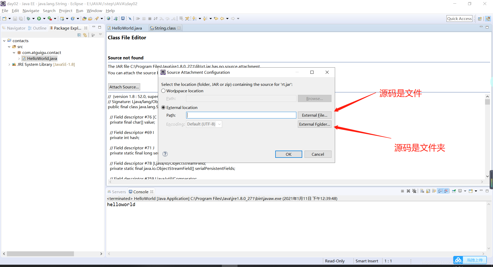493x267 pixels.
Task: Click Open Console icon
Action: coord(471,191)
